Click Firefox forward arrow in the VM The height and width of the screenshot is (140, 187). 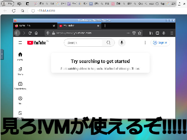24,33
